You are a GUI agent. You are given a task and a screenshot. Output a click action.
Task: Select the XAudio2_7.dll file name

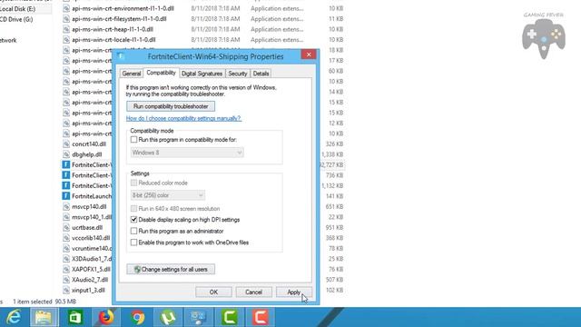click(x=90, y=280)
